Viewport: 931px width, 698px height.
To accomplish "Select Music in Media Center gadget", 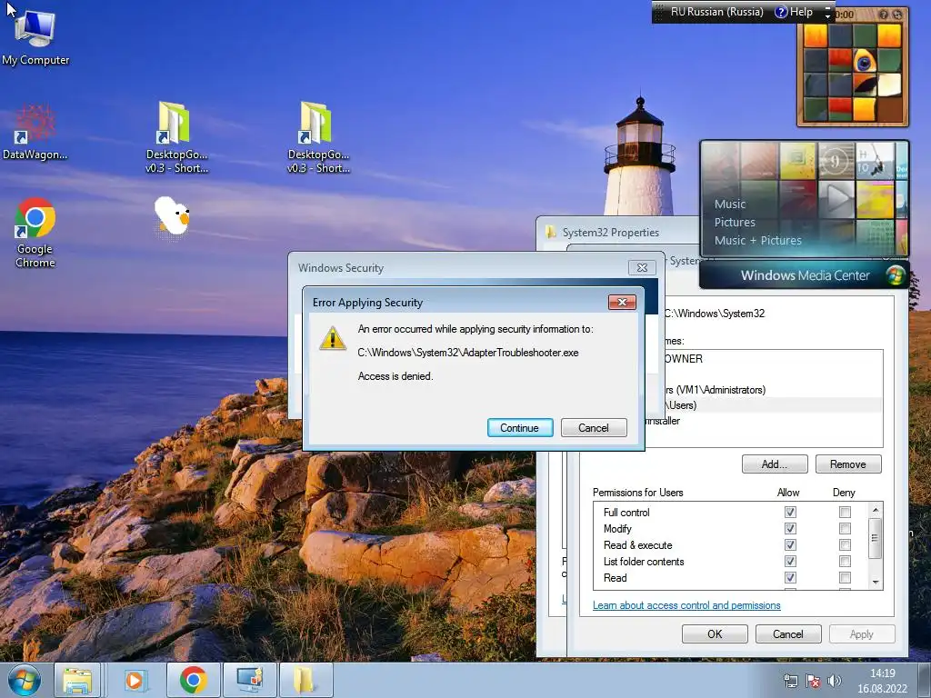I will tap(730, 204).
